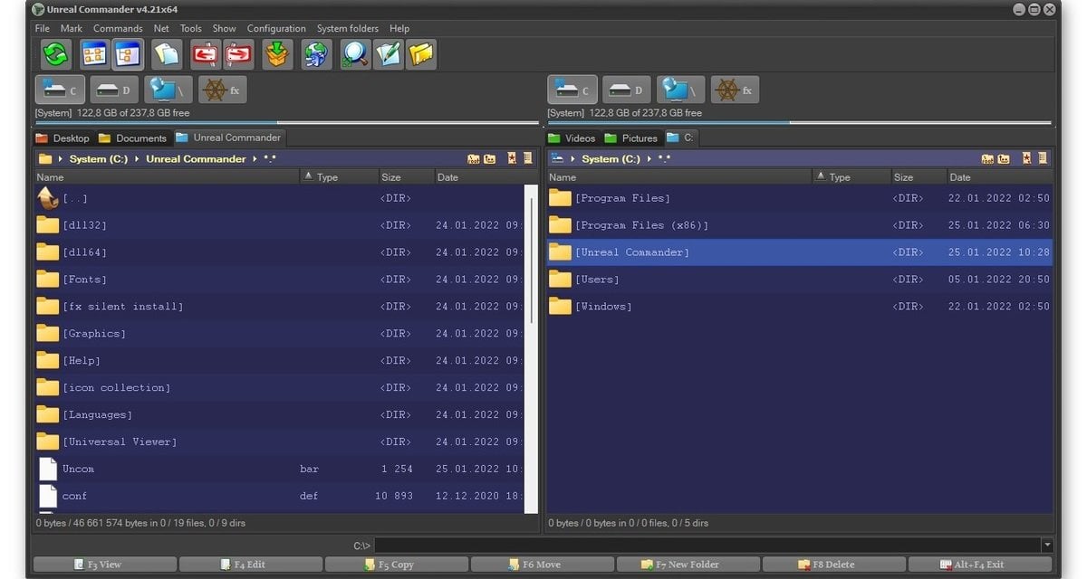Screen dimensions: 1087x579
Task: Open the Tools menu
Action: pos(191,28)
